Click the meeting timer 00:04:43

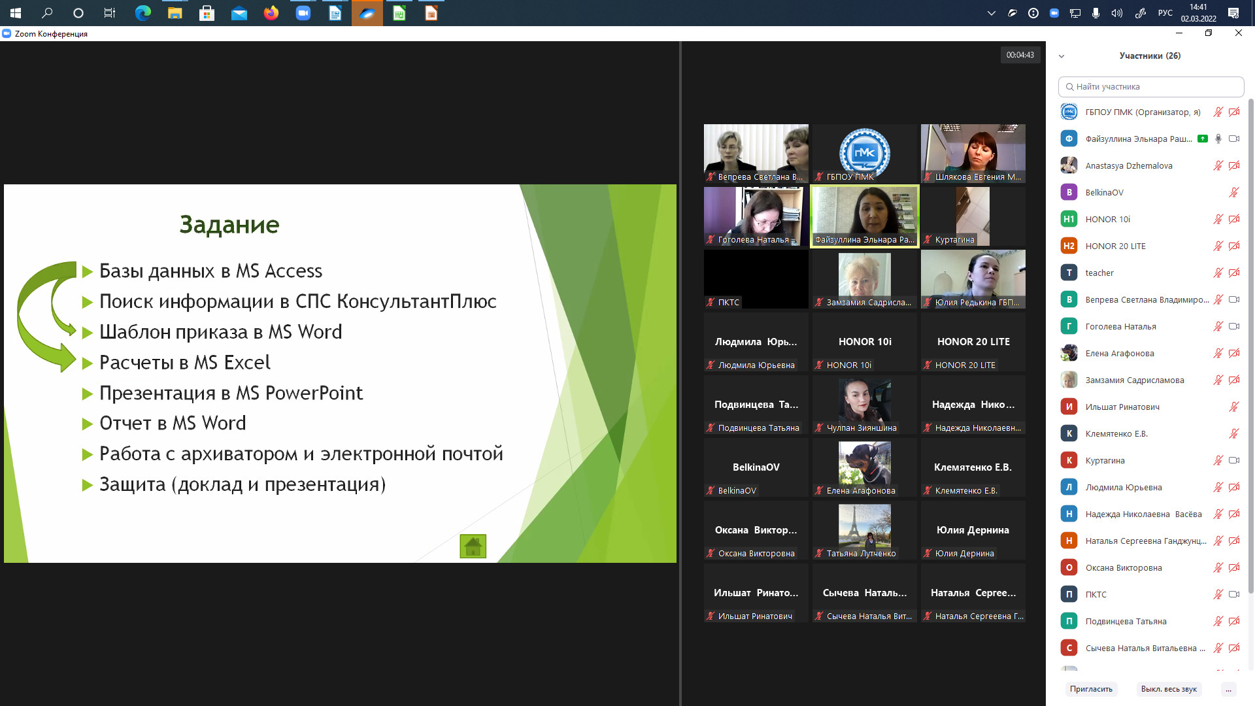[x=1020, y=55]
